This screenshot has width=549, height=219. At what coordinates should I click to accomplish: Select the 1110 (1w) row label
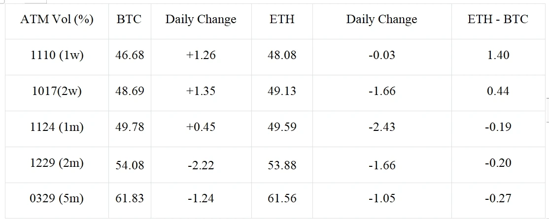pyautogui.click(x=57, y=55)
